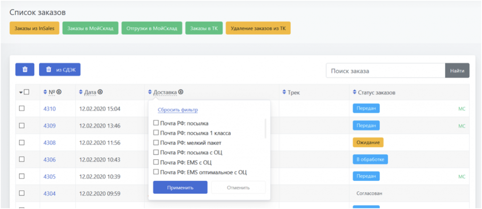Viewport: 482px width, 209px height.
Task: Click the trash icon labeled из СДЭК
Action: point(60,70)
